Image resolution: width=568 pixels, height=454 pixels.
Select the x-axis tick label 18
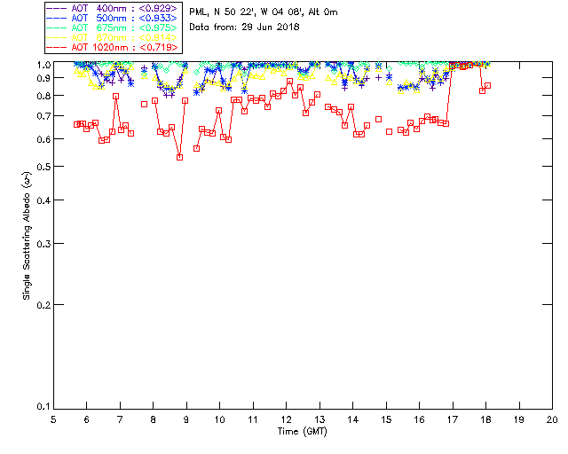coord(485,419)
